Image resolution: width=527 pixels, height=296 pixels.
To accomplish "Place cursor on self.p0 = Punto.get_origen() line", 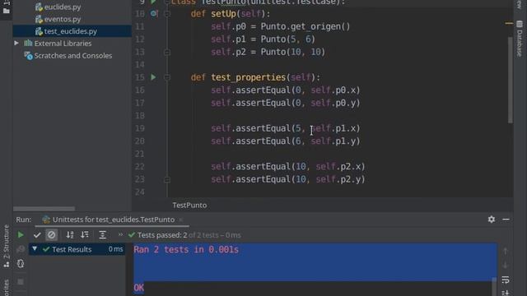I will 281,26.
